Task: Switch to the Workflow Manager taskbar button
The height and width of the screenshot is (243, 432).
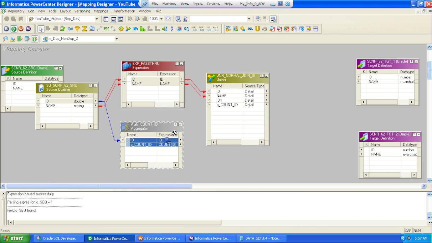Action: (x=159, y=238)
